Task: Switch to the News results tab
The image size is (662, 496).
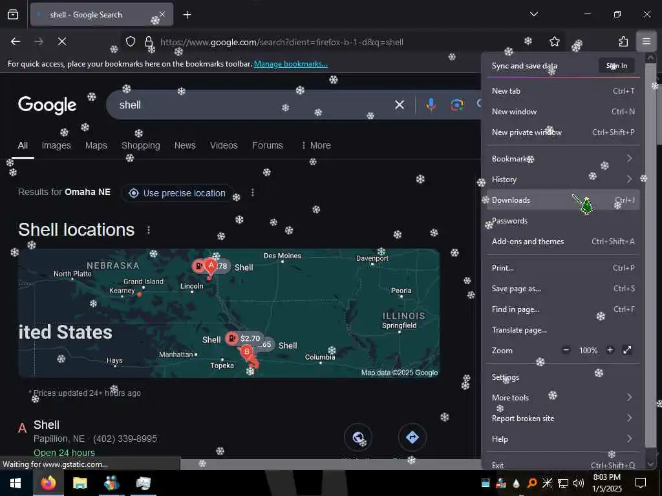Action: (185, 145)
